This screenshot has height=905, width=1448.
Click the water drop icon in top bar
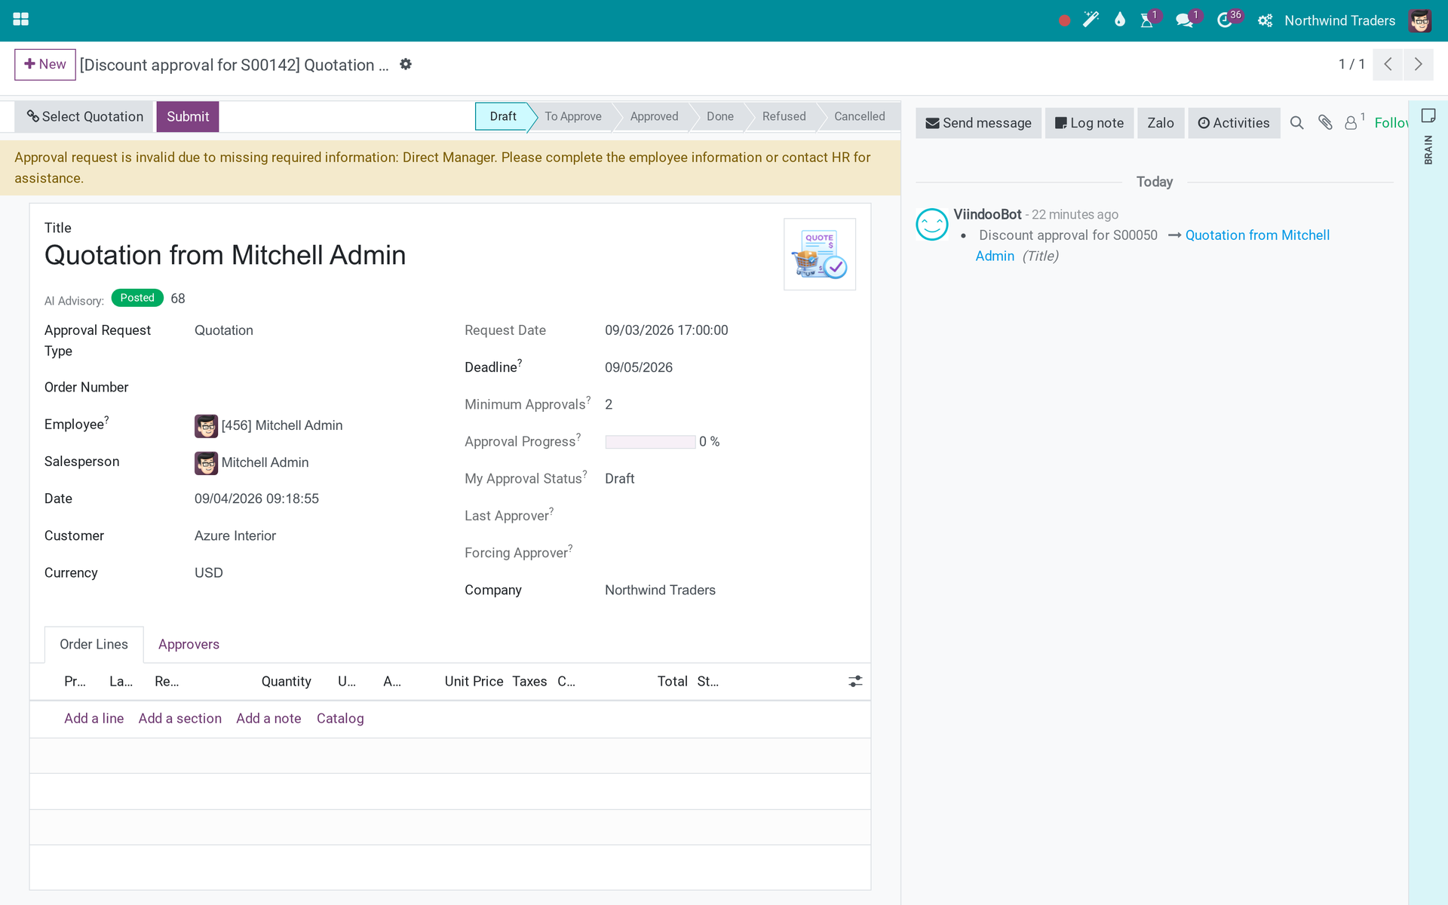[1120, 20]
